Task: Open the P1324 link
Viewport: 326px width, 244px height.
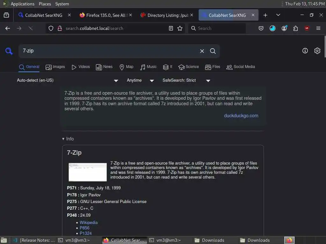Action: [86, 233]
